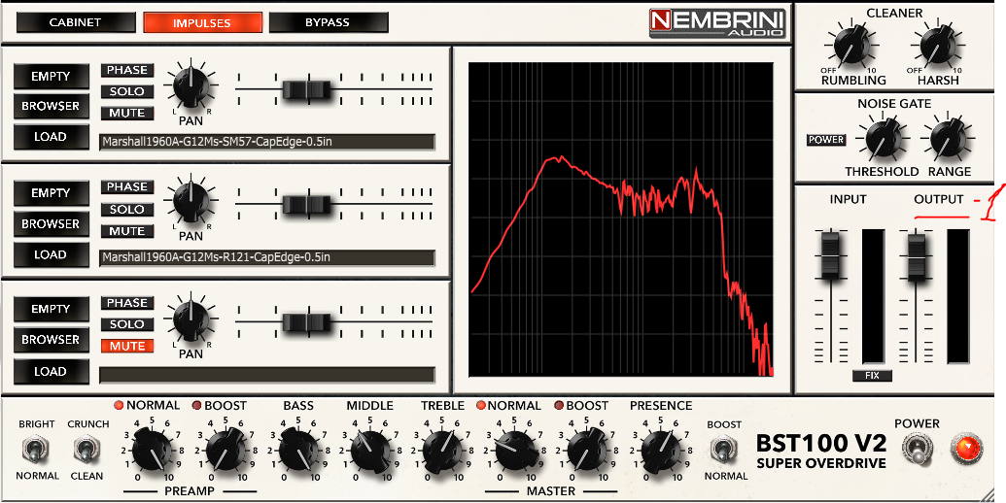The width and height of the screenshot is (1006, 503).
Task: Unmute the third impulse slot via MUTE
Action: pos(127,346)
